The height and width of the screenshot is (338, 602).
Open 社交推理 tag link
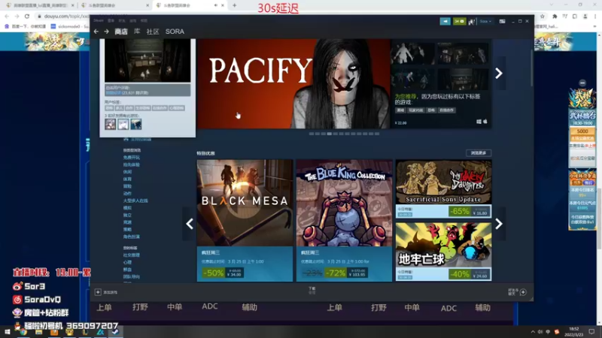pyautogui.click(x=131, y=255)
